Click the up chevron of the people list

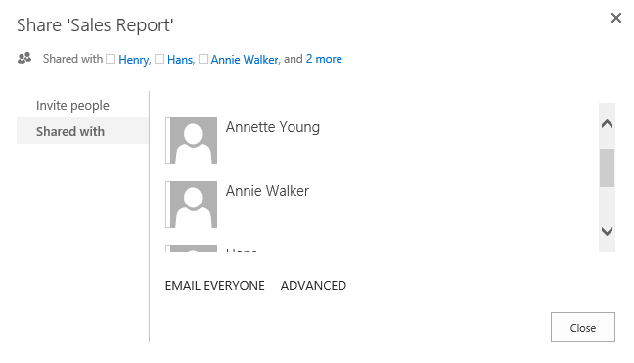coord(607,124)
